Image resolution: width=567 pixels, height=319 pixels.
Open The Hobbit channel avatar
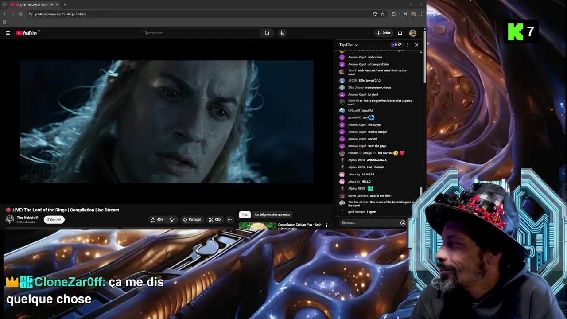[x=10, y=219]
